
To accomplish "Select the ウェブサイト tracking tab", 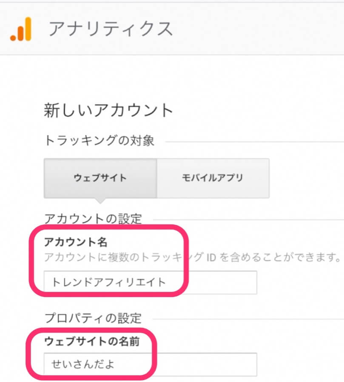I will point(100,178).
